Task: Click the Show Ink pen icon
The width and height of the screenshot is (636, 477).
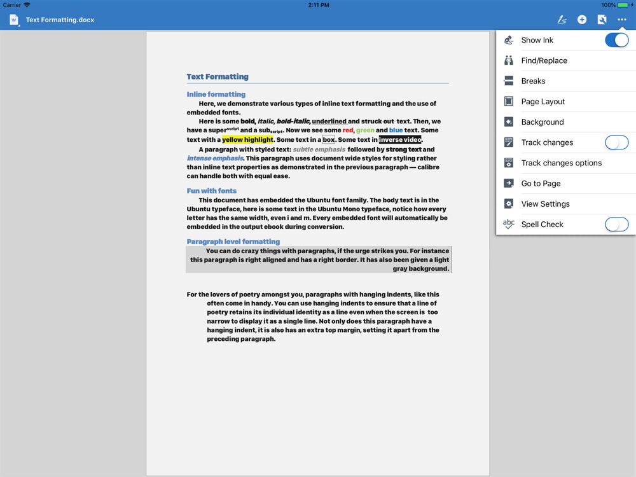Action: point(509,40)
